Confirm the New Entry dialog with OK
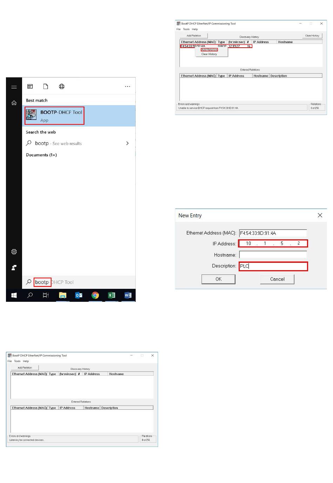The image size is (333, 483). point(218,279)
